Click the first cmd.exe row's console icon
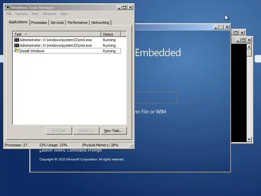The width and height of the screenshot is (261, 196). 17,40
